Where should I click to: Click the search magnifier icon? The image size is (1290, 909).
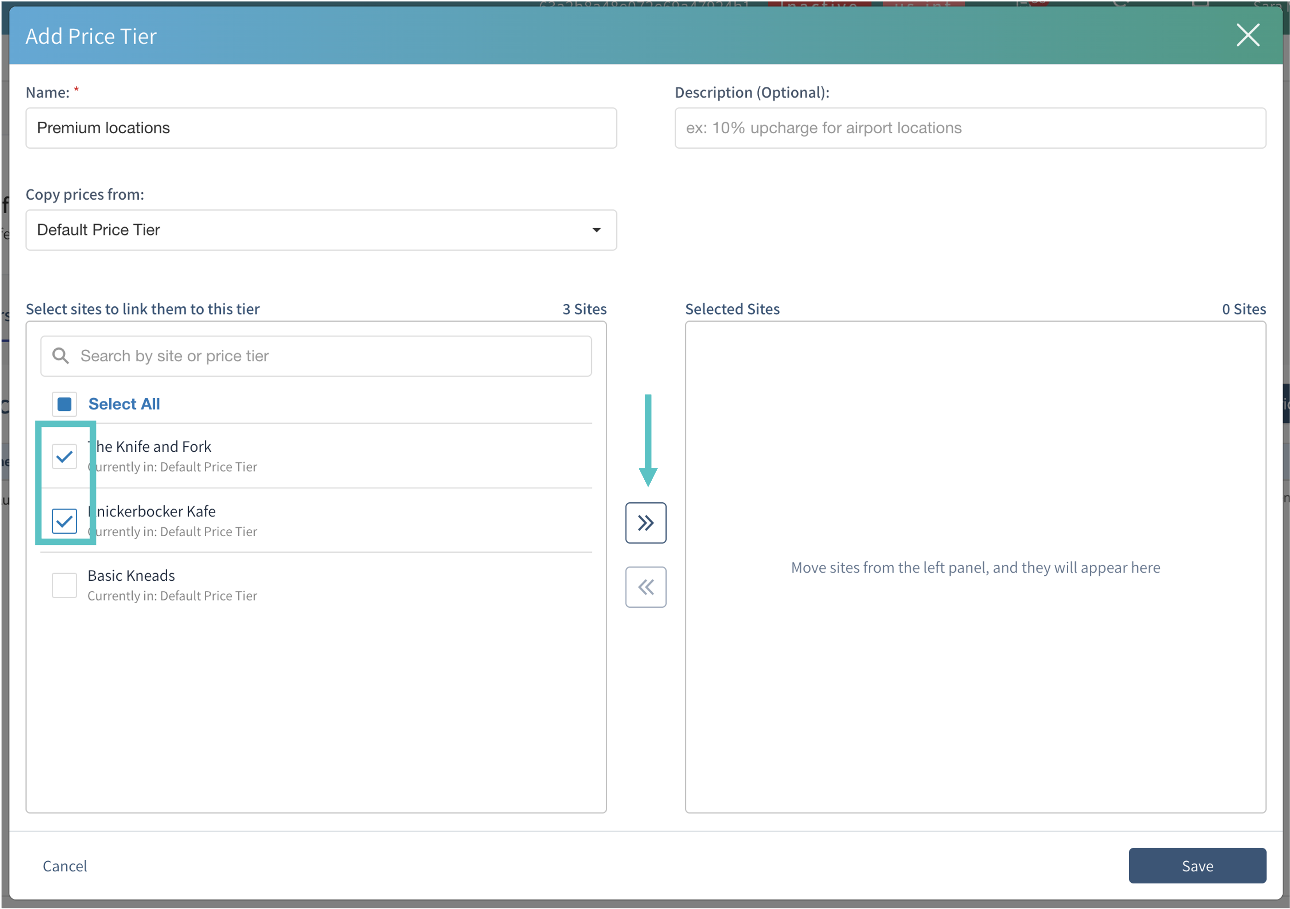(x=61, y=356)
